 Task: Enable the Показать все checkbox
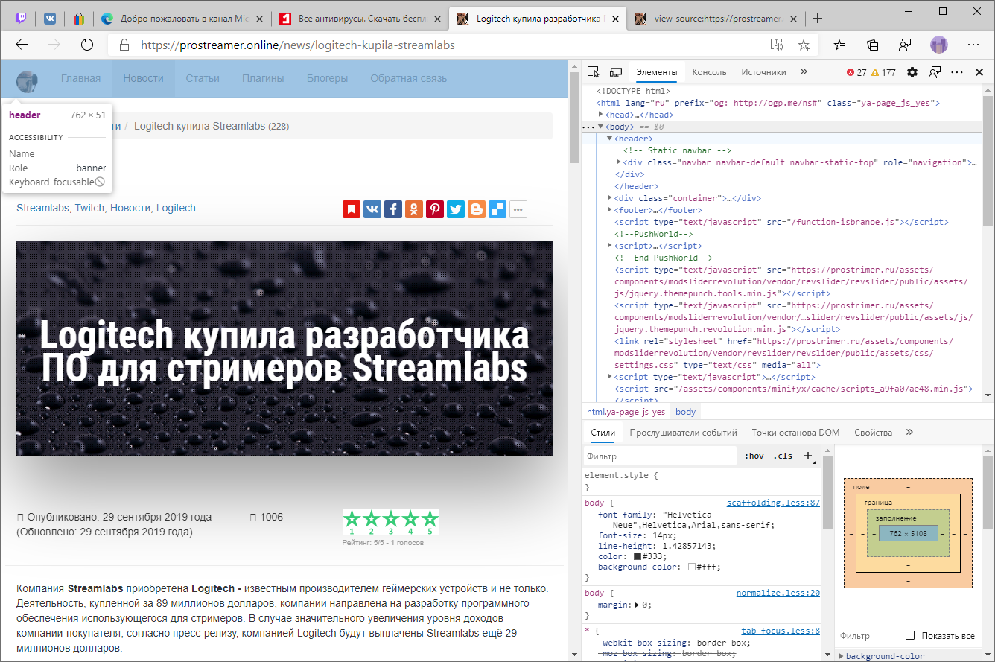[x=910, y=635]
